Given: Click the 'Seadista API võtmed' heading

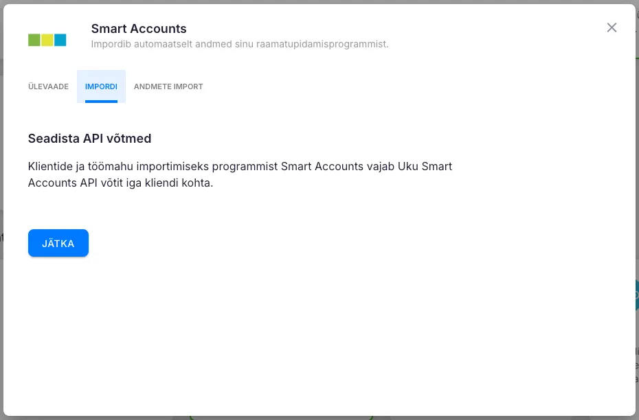Looking at the screenshot, I should (x=89, y=139).
